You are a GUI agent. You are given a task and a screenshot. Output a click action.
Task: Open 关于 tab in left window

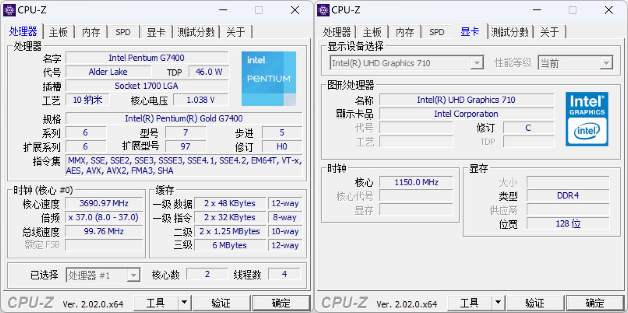236,32
